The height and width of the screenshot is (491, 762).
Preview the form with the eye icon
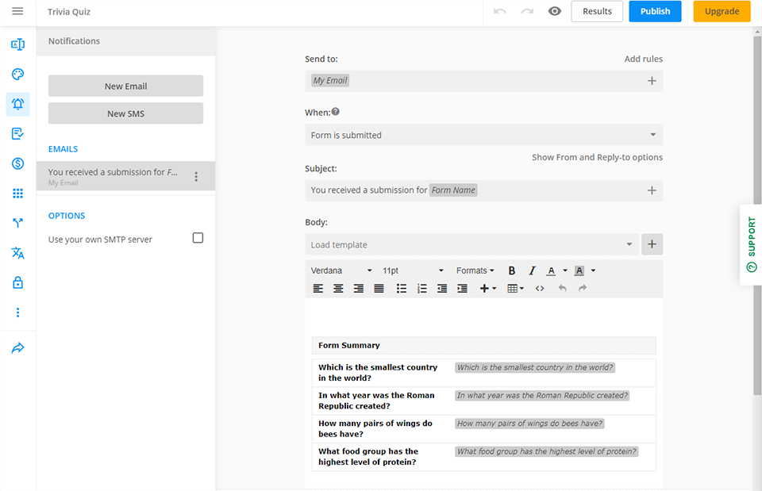pyautogui.click(x=554, y=11)
